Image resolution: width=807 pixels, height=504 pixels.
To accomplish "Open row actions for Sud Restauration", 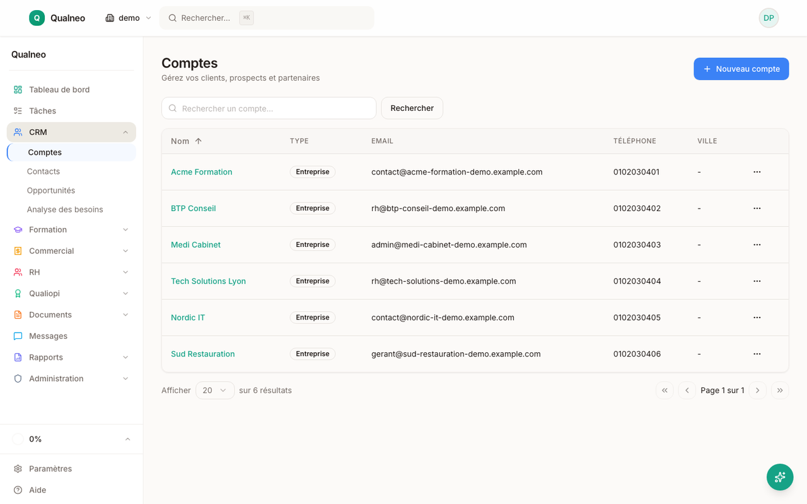I will pyautogui.click(x=757, y=354).
